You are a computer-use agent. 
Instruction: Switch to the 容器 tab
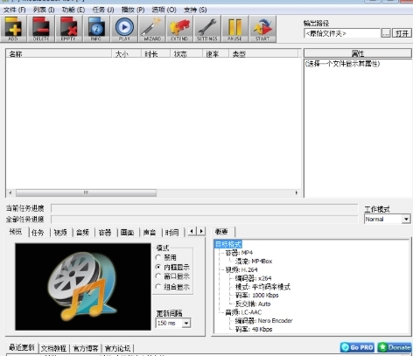tap(105, 233)
